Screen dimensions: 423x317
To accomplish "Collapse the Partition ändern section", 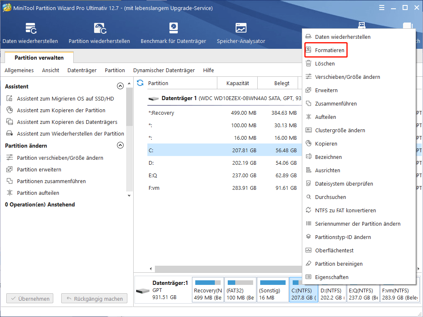I will tap(120, 146).
